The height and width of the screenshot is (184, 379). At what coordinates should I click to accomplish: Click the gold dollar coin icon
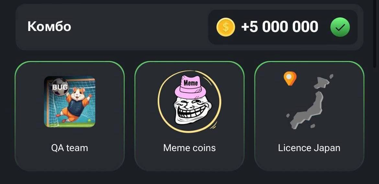pyautogui.click(x=225, y=27)
